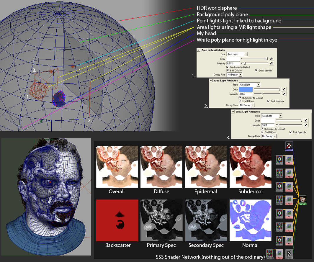Screen dimensions: 314x262
Task: Click Intensity map button beside 0.992 value
Action: pyautogui.click(x=271, y=63)
